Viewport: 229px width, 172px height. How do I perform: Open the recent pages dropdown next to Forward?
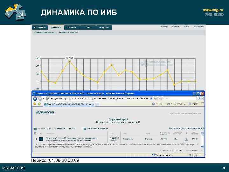click(44, 99)
